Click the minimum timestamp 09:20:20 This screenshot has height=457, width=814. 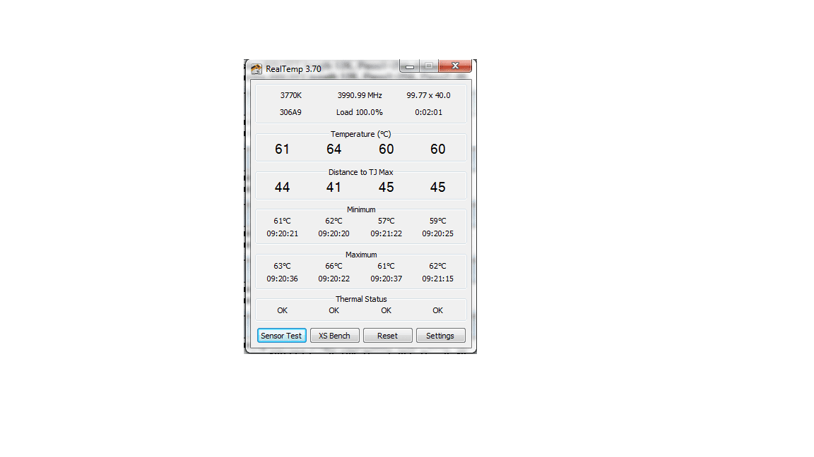(x=334, y=233)
